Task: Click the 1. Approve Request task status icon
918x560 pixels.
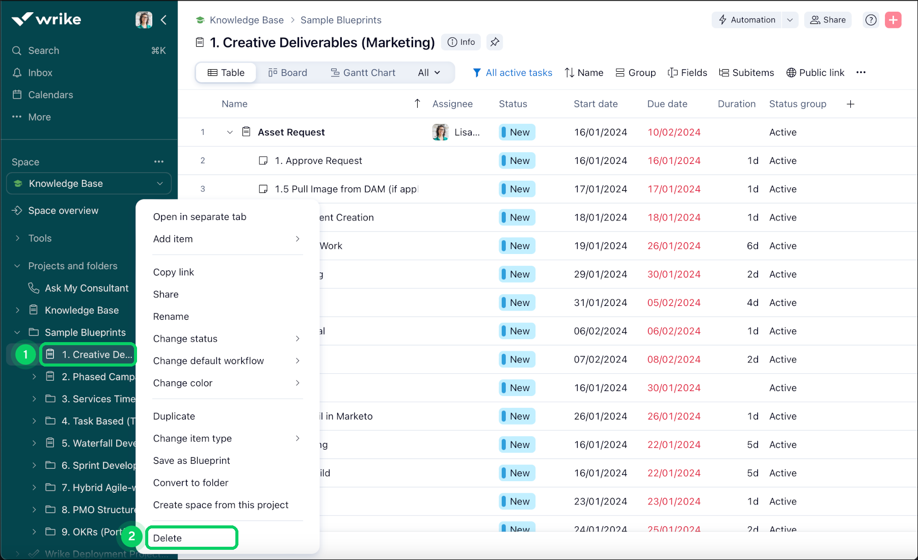Action: 263,161
